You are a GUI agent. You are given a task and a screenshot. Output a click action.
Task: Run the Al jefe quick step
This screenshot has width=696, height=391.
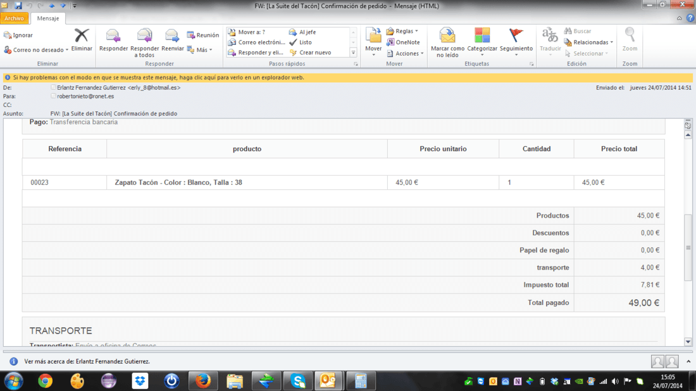(302, 32)
